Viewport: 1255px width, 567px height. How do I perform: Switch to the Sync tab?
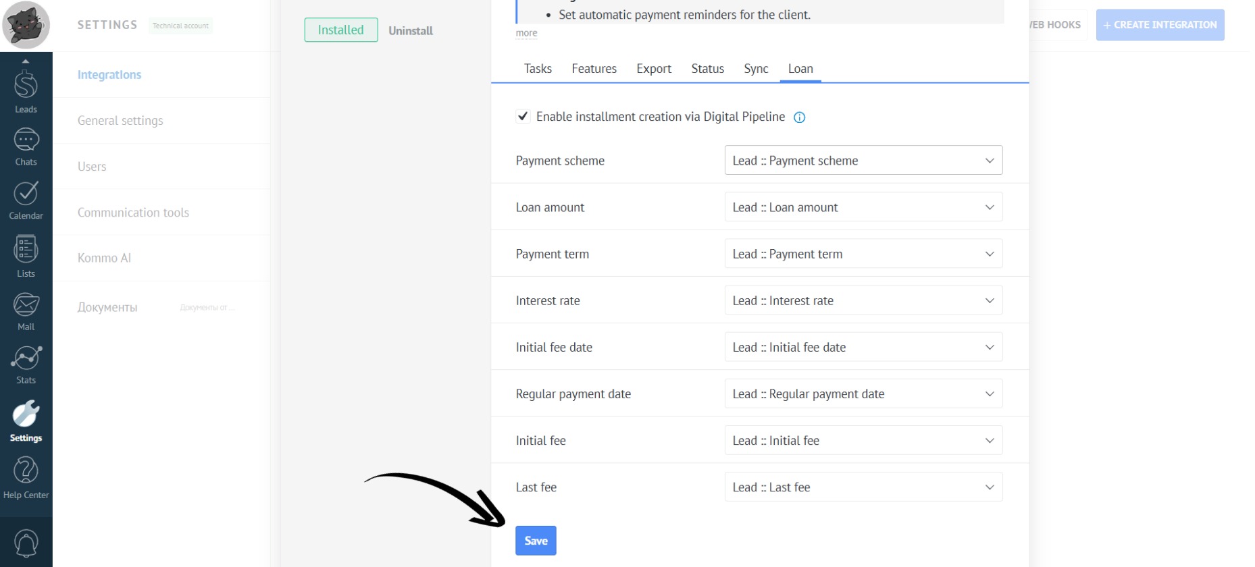(756, 69)
